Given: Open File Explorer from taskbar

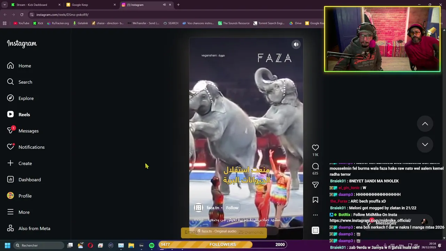Looking at the screenshot, I should [131, 245].
